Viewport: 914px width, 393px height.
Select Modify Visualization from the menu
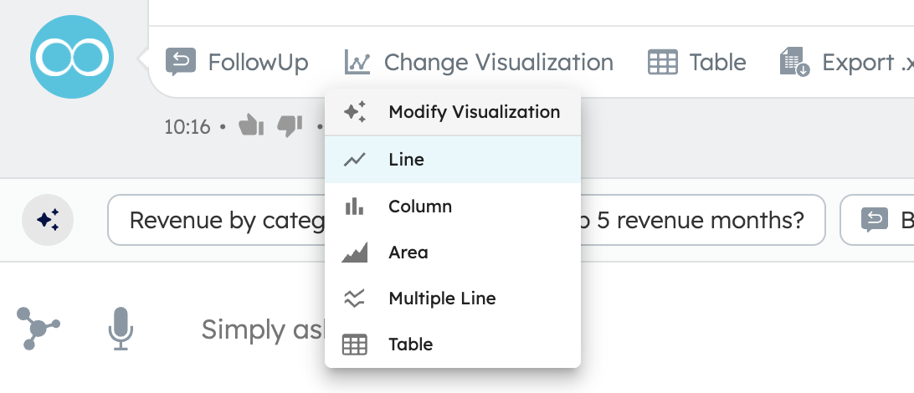tap(453, 112)
